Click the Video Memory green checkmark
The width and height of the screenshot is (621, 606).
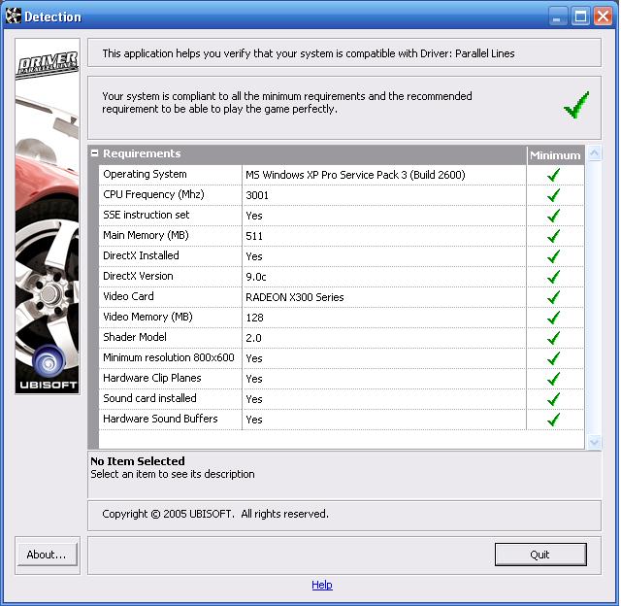[x=554, y=318]
